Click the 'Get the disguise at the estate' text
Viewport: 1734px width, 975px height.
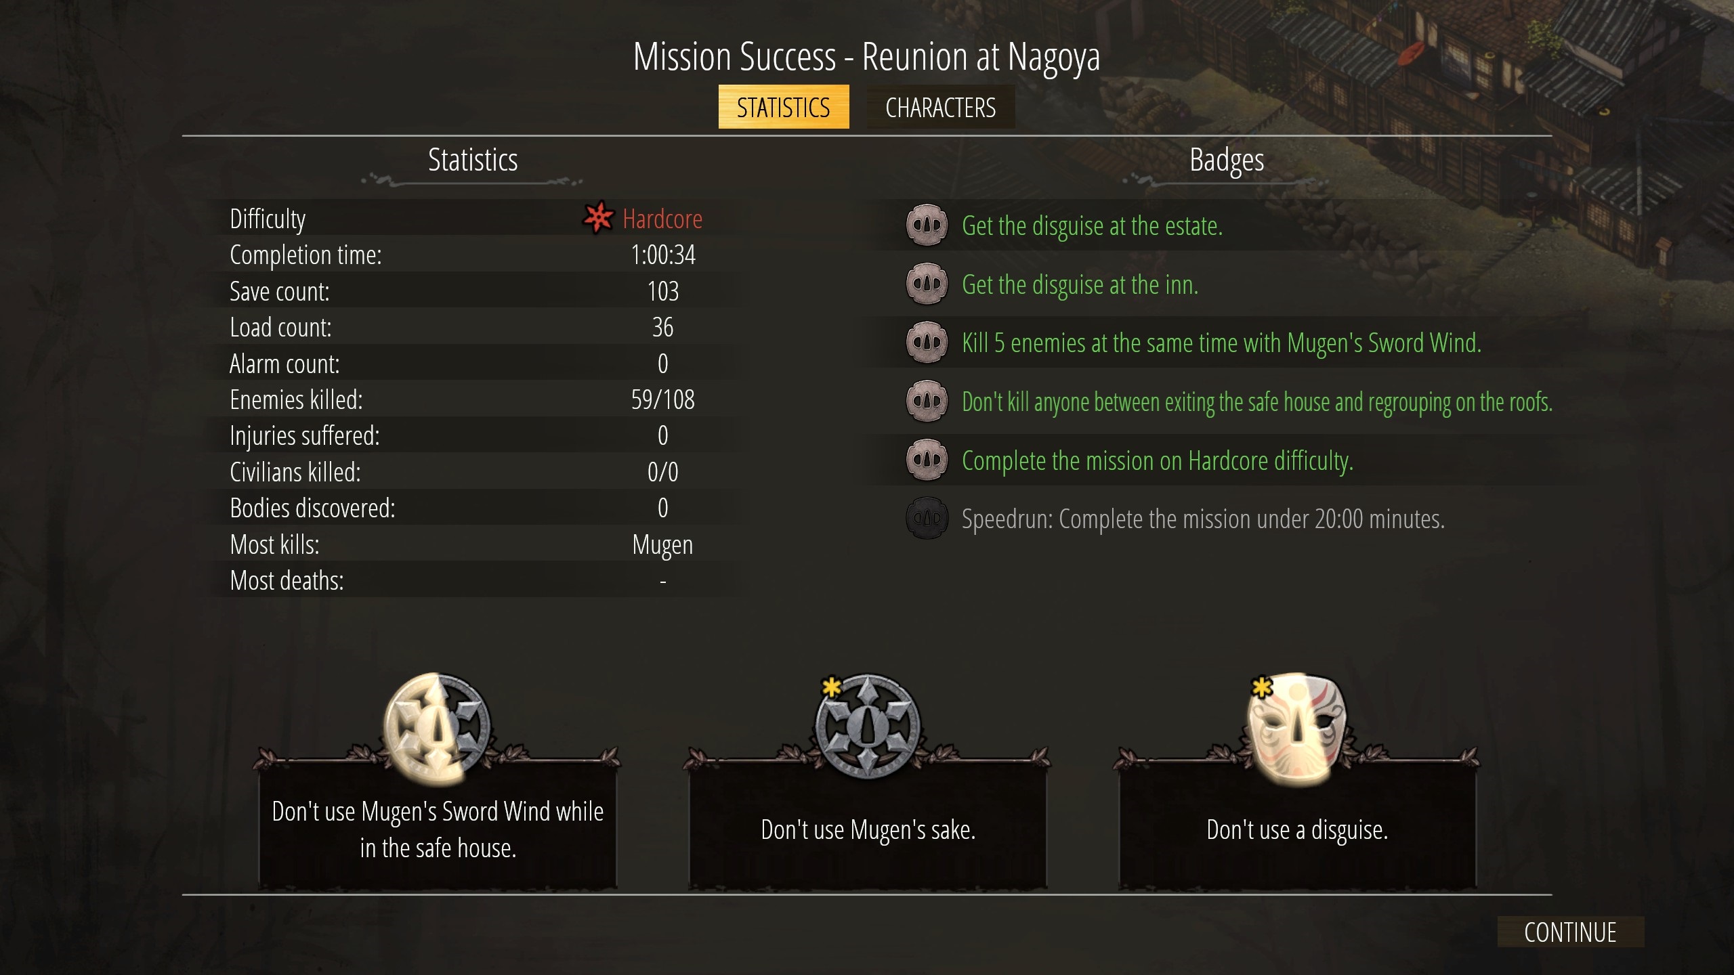click(1092, 226)
